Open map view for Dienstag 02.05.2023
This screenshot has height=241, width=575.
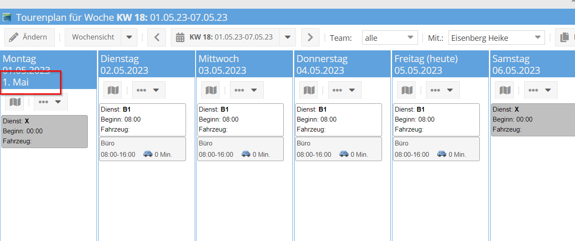coord(113,90)
